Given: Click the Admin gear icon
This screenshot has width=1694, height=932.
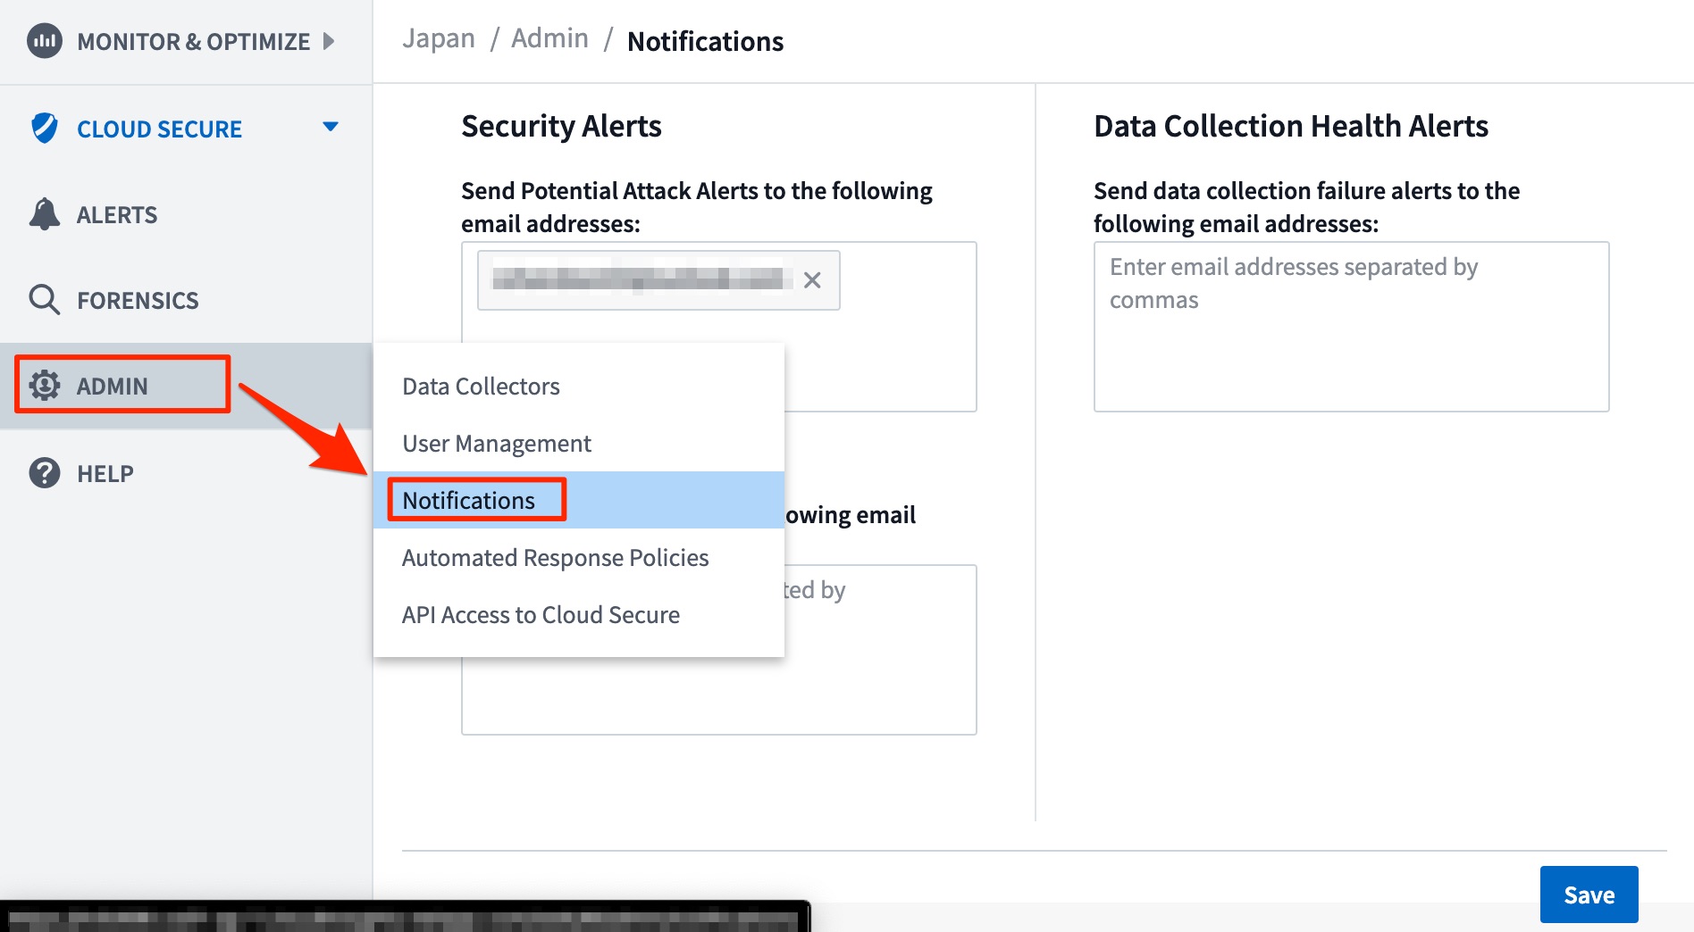Looking at the screenshot, I should tap(44, 385).
